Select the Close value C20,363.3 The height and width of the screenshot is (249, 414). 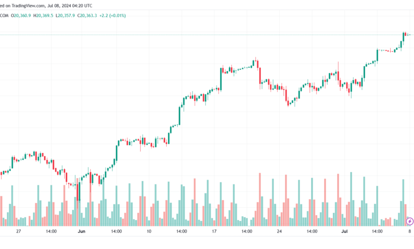point(87,15)
